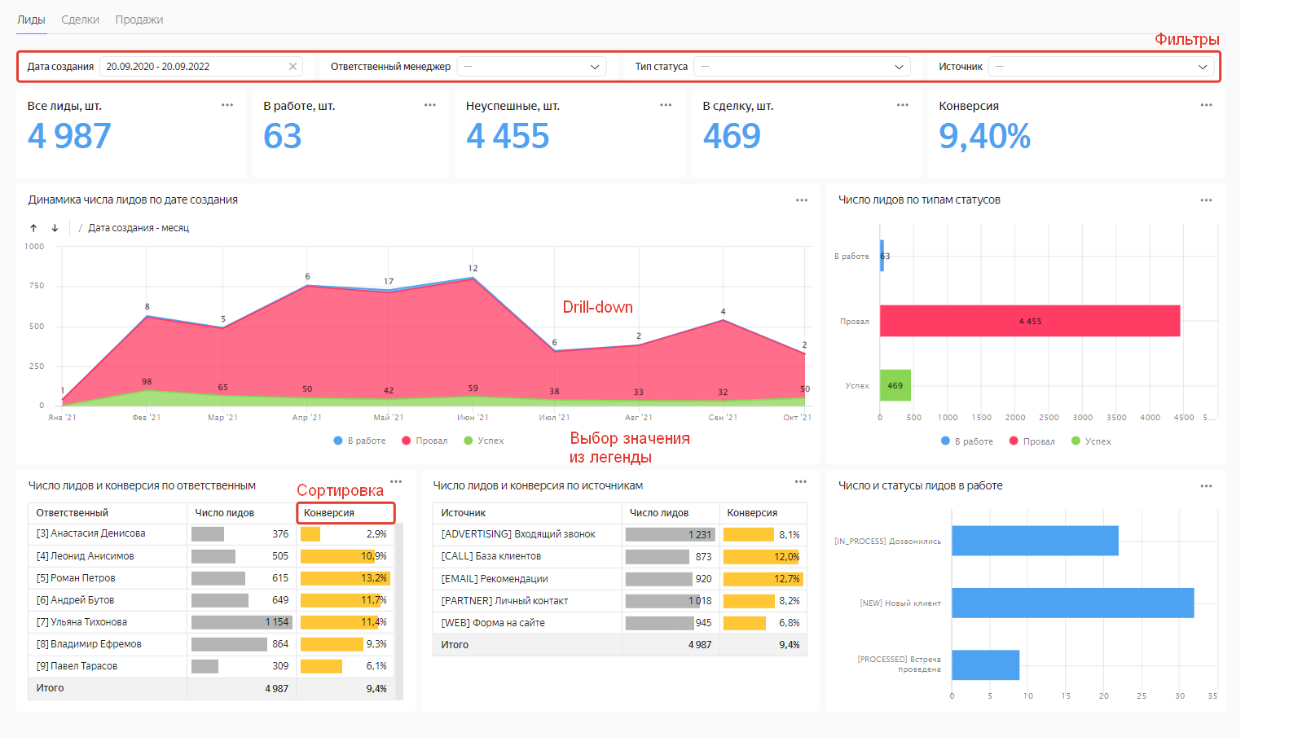Open menu of Число и статусы лидов в работе
1311x737 pixels.
coord(1207,486)
